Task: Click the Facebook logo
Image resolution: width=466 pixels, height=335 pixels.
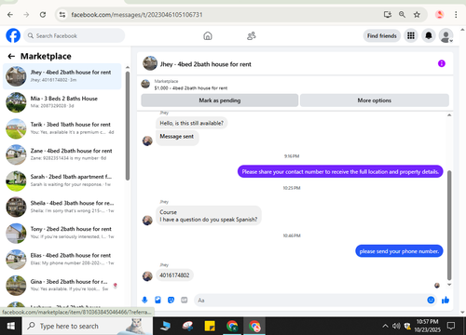Action: 13,35
